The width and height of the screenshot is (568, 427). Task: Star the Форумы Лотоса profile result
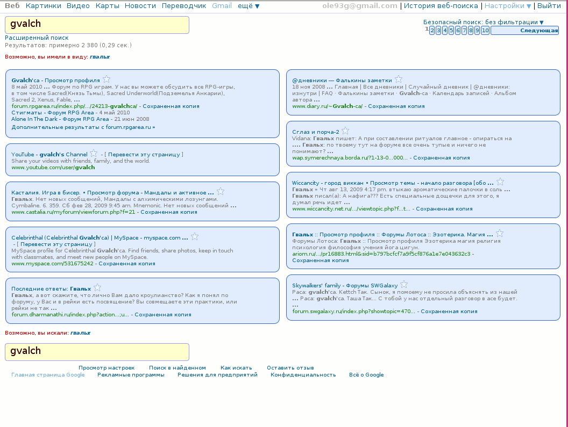(500, 234)
